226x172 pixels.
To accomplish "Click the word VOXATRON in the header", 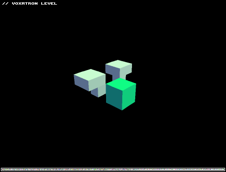I will (x=25, y=4).
